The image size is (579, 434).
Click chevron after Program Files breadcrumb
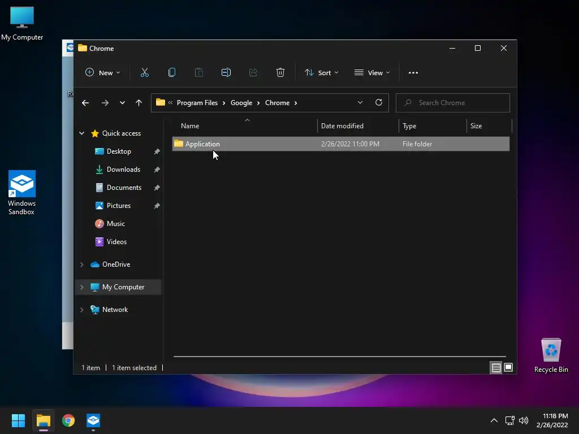(x=224, y=103)
